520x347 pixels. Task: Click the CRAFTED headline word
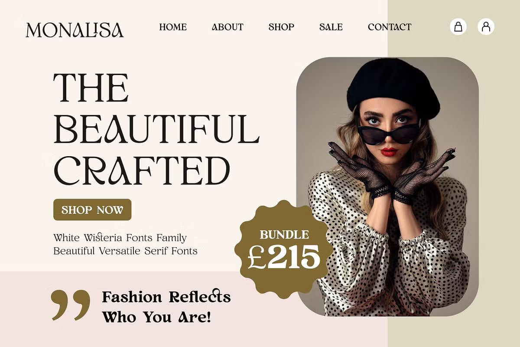click(142, 170)
